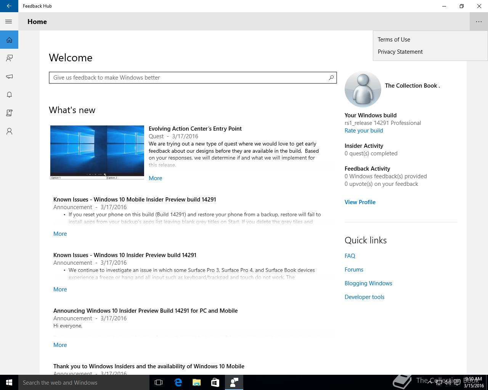The image size is (488, 390).
Task: Click the three-dots more options button
Action: (x=479, y=22)
